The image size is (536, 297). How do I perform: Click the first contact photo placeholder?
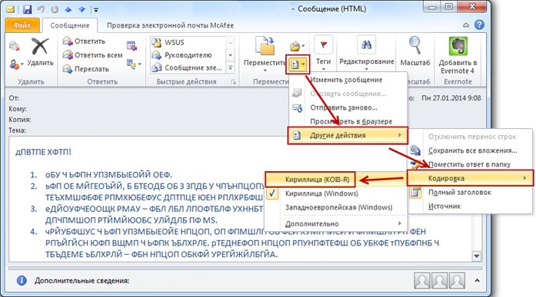point(422,280)
